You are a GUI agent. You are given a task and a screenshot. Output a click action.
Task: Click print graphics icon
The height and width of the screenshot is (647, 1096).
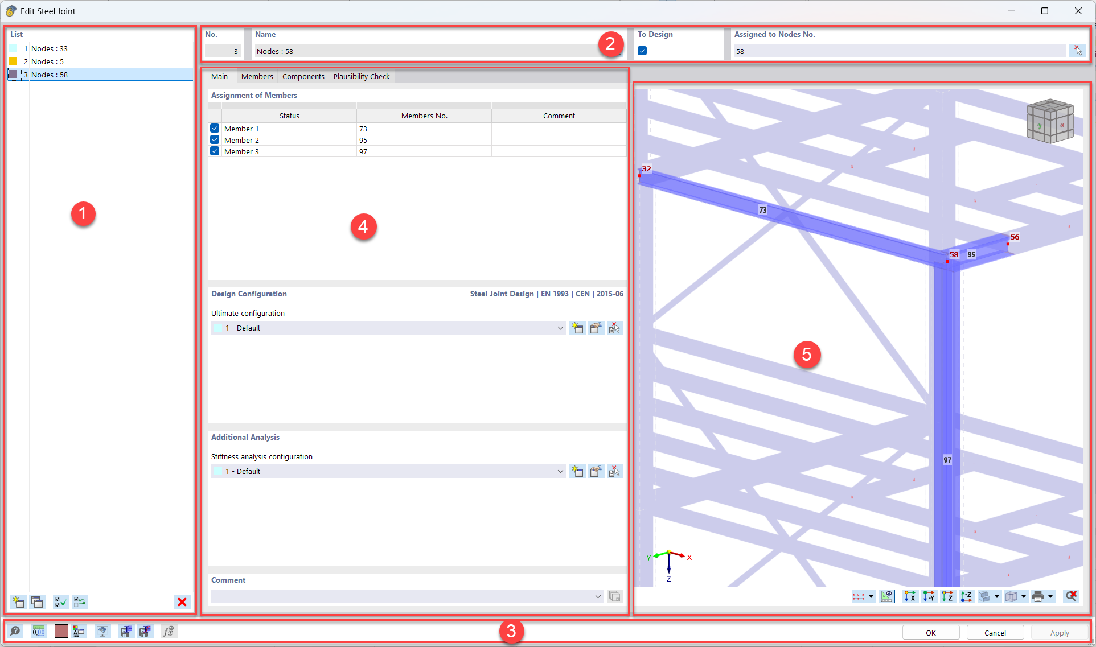(x=1038, y=596)
